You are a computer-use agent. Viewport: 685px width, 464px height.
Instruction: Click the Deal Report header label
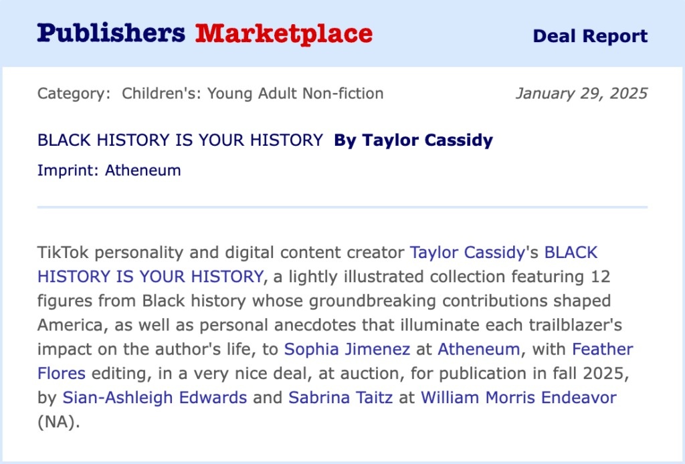point(590,36)
